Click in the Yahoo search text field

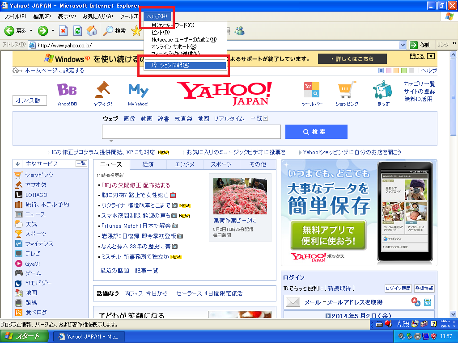[x=191, y=132]
